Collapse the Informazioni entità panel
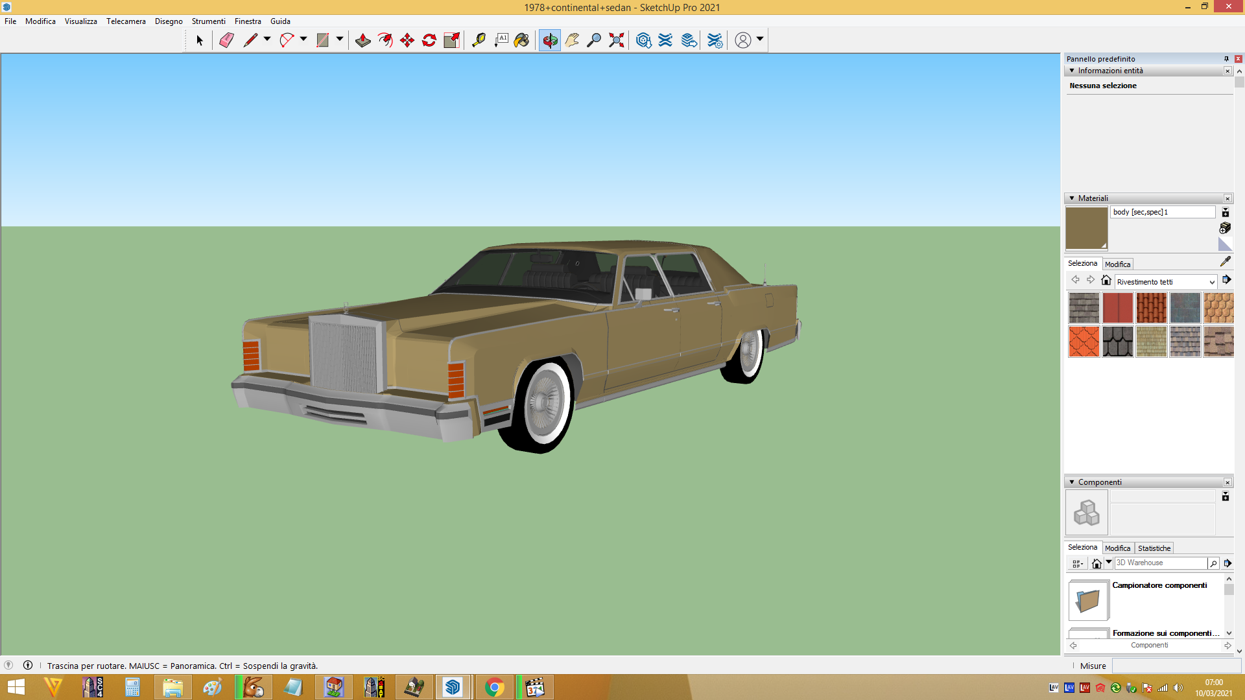 click(x=1072, y=71)
